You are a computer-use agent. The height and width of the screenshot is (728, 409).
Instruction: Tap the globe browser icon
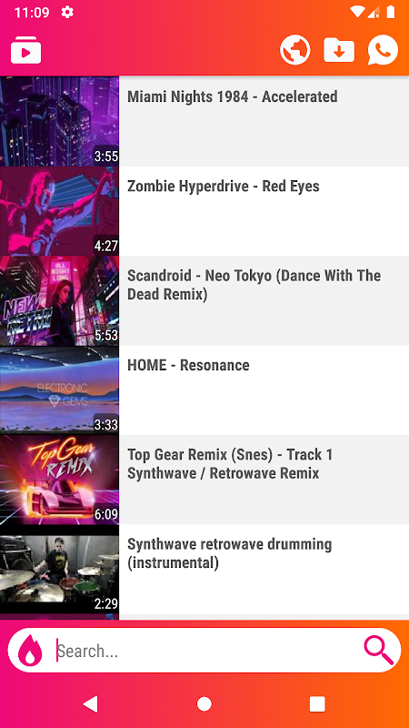[294, 50]
